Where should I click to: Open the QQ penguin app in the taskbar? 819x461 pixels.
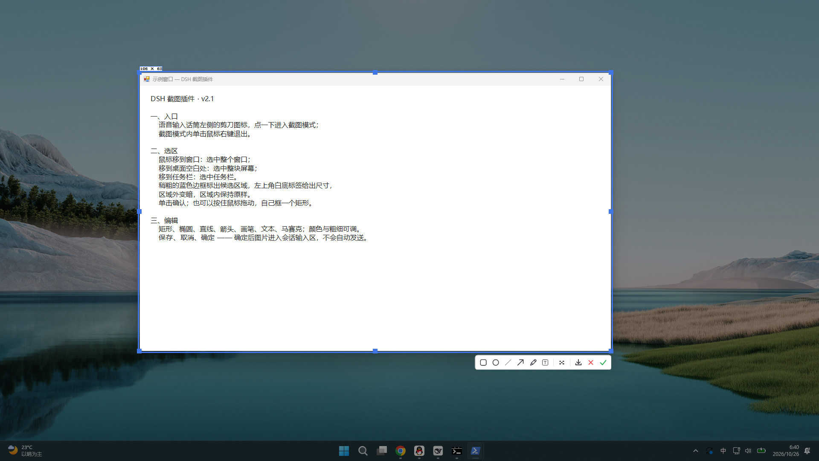pyautogui.click(x=419, y=451)
